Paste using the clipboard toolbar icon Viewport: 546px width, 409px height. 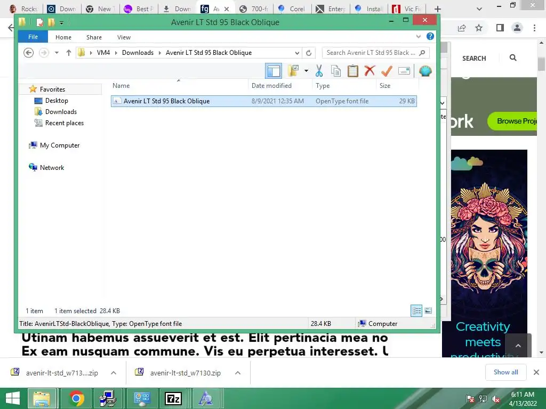tap(353, 71)
